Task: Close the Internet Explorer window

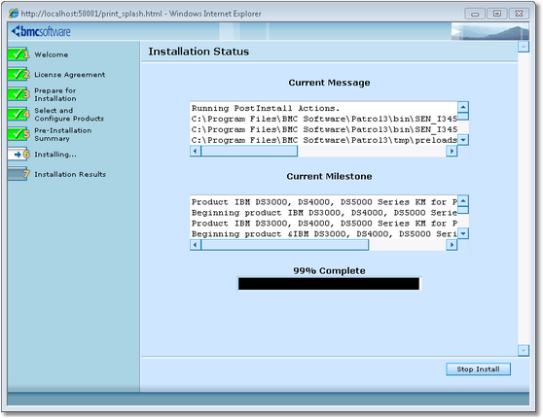Action: [x=519, y=14]
